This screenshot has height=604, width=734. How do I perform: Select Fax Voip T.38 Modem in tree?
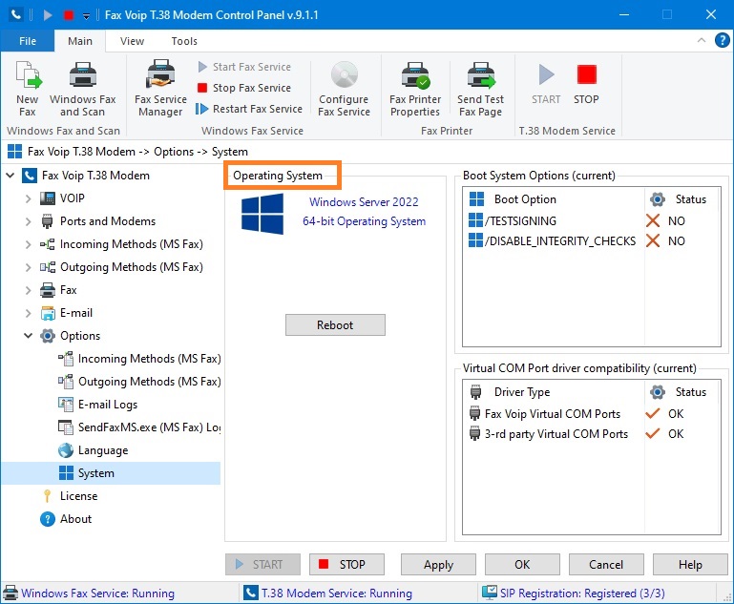[x=96, y=176]
